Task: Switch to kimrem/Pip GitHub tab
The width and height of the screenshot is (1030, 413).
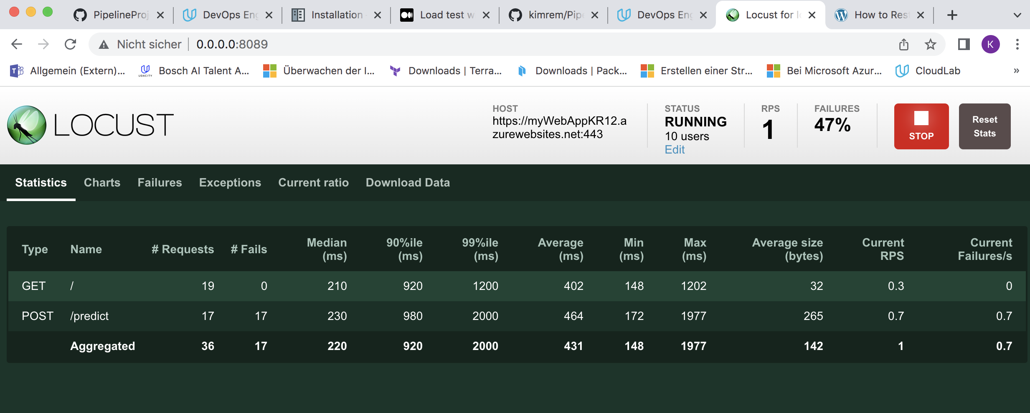Action: click(x=553, y=15)
